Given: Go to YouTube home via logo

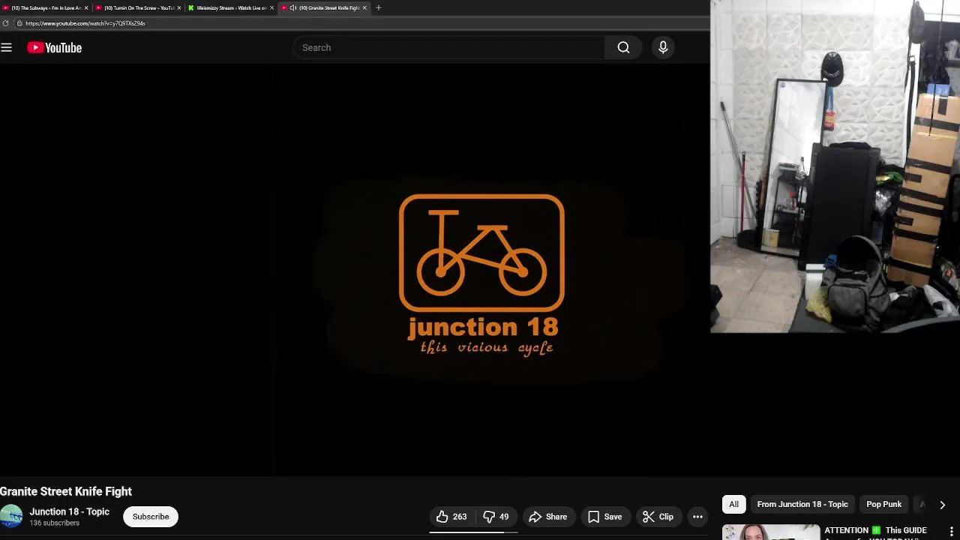Looking at the screenshot, I should click(x=54, y=47).
